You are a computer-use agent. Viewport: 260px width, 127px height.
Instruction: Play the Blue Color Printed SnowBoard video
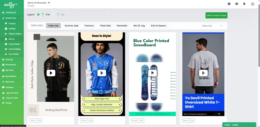[153, 73]
